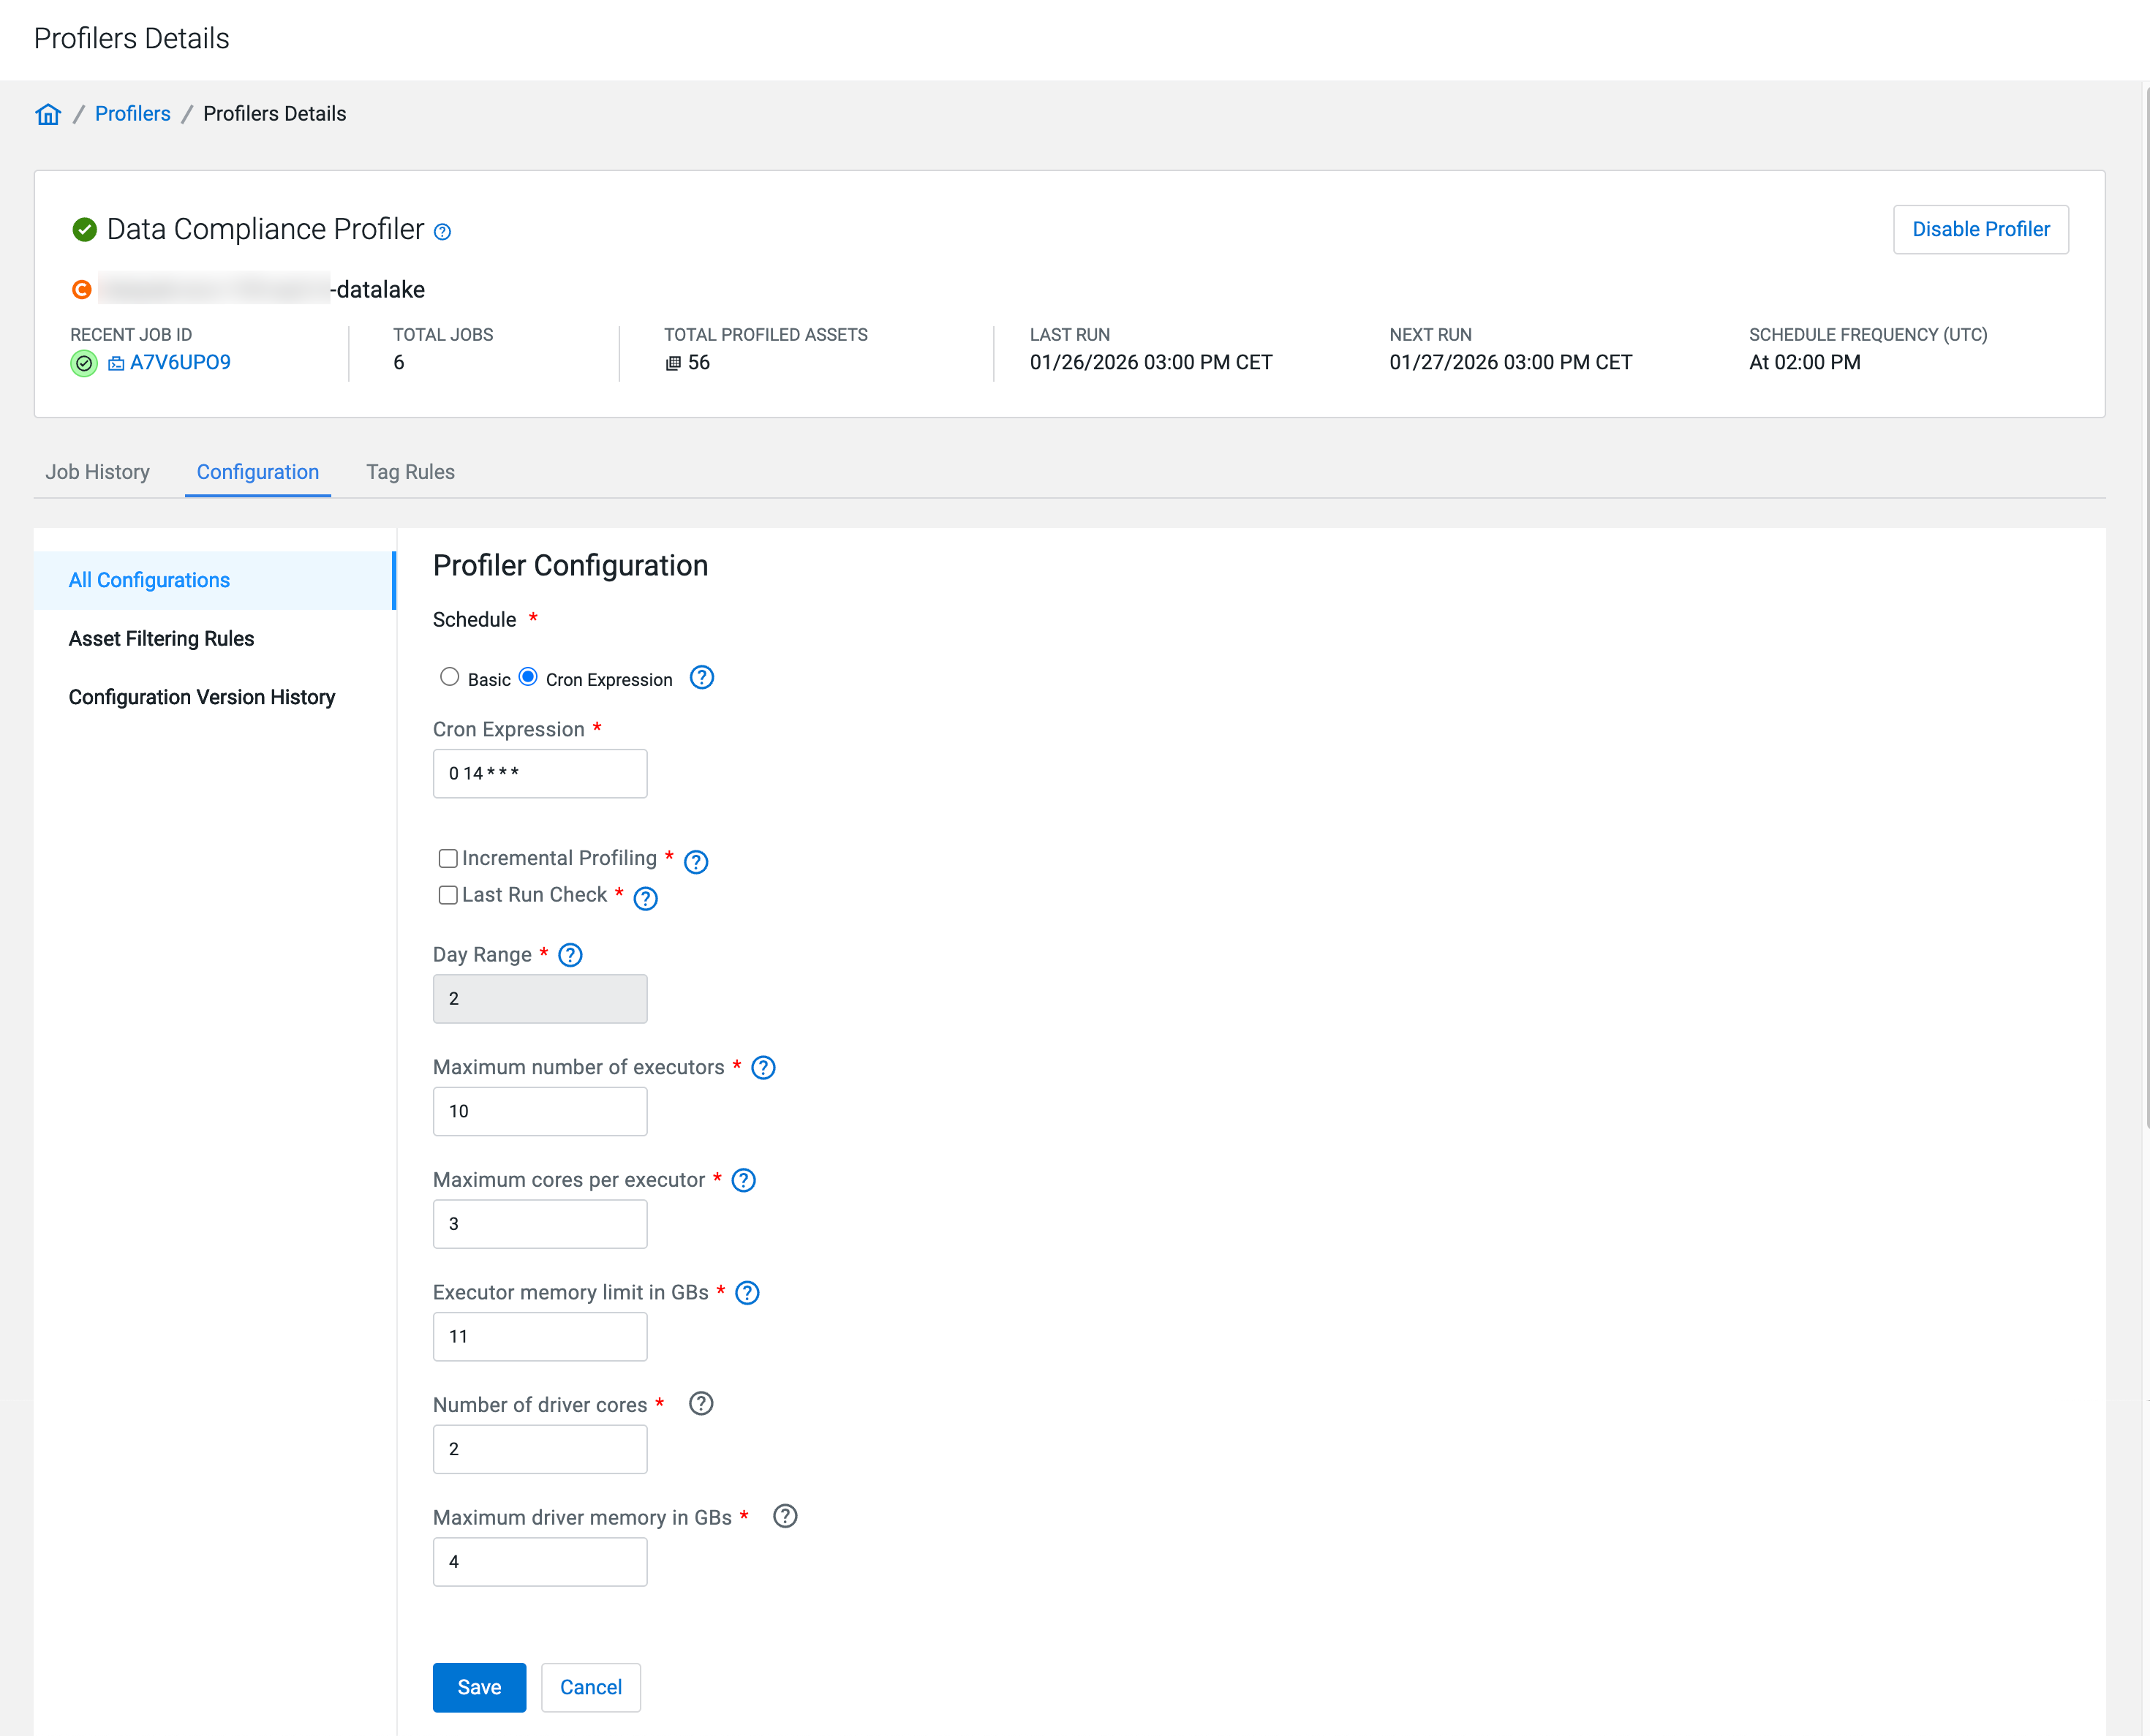This screenshot has width=2150, height=1736.
Task: Click help icon for Executor memory limit
Action: (x=747, y=1293)
